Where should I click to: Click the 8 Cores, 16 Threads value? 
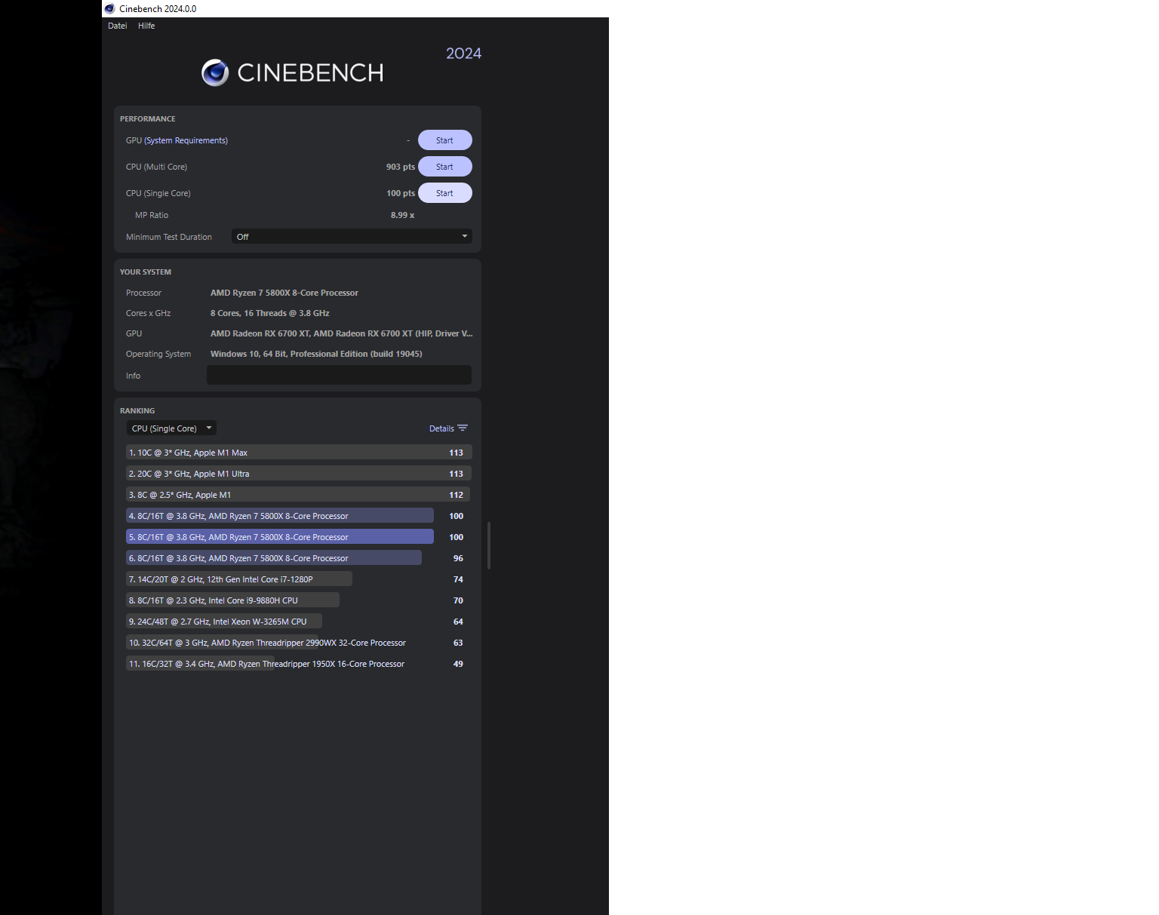(270, 313)
